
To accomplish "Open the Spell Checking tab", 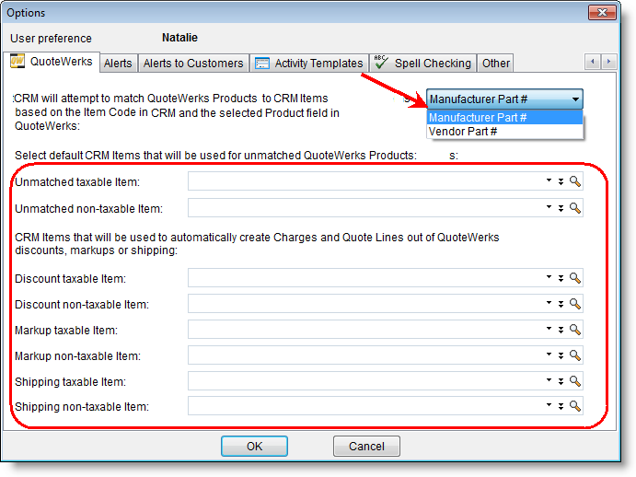I will click(423, 64).
